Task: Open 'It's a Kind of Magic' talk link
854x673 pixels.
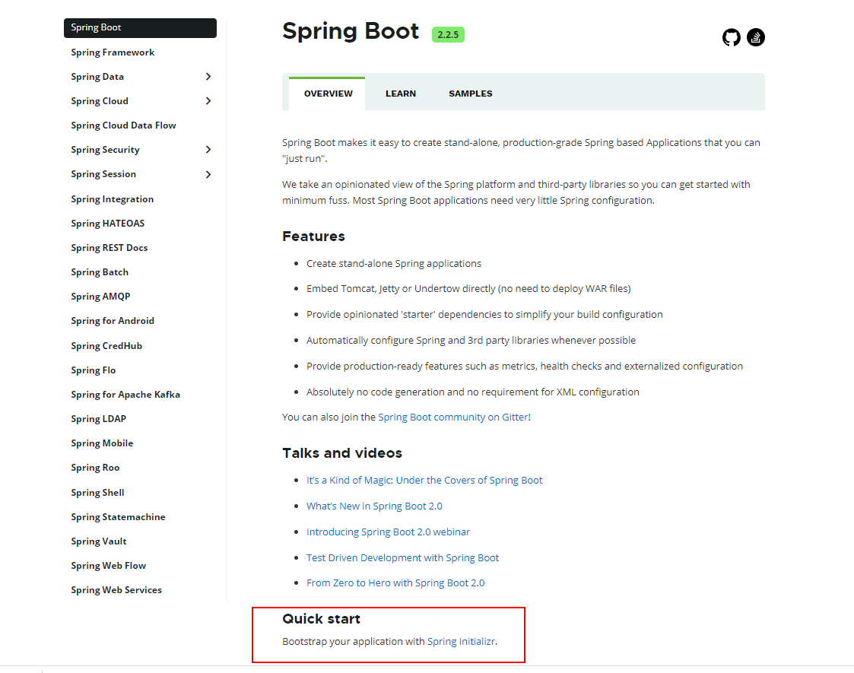Action: click(x=424, y=481)
